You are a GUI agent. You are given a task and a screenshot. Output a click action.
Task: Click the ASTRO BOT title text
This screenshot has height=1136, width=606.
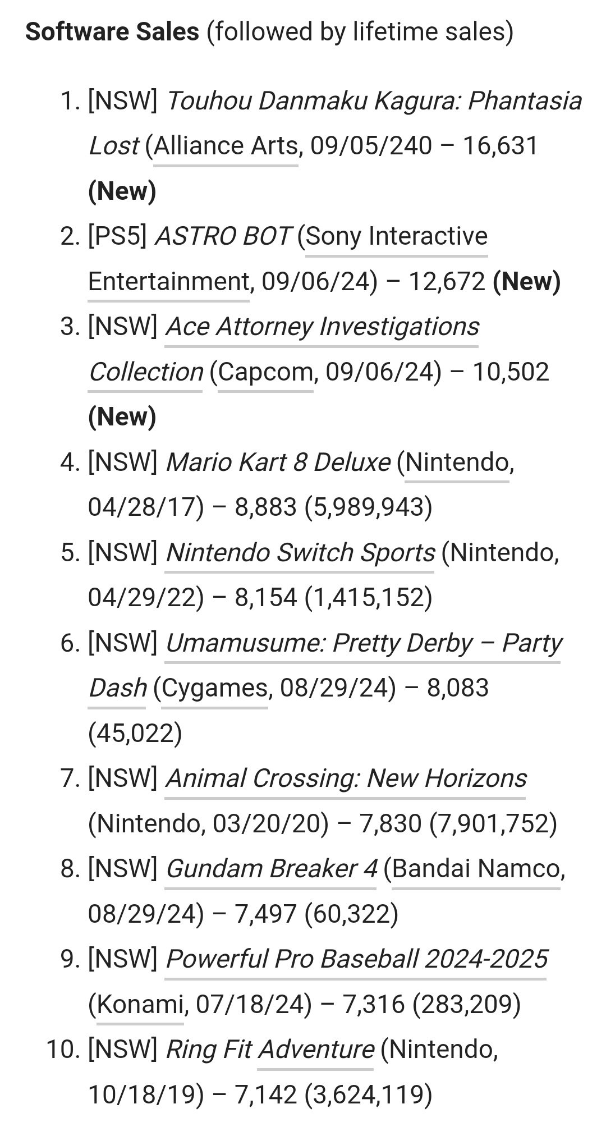(223, 236)
